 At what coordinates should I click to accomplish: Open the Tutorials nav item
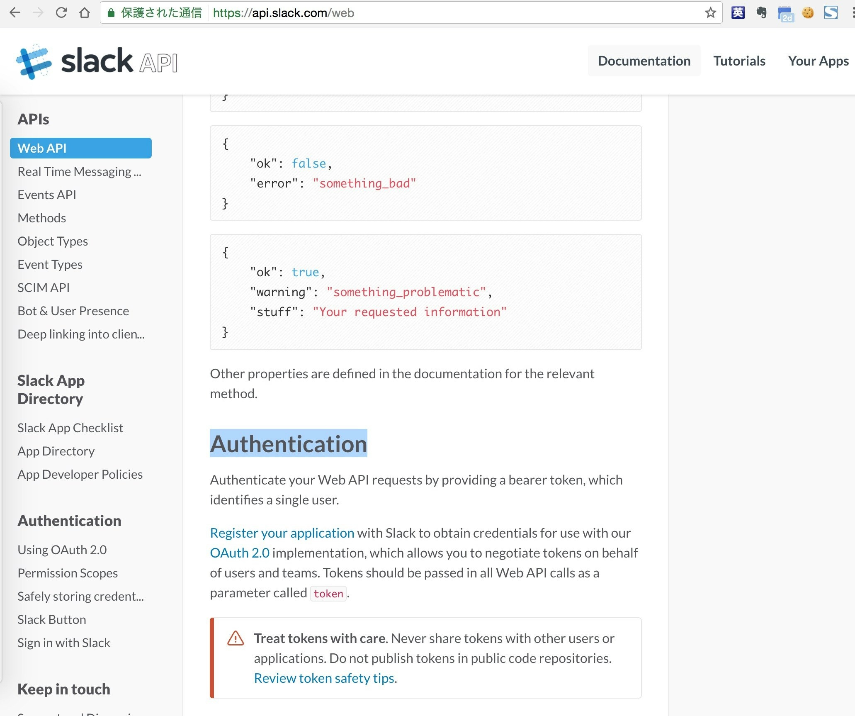tap(739, 61)
